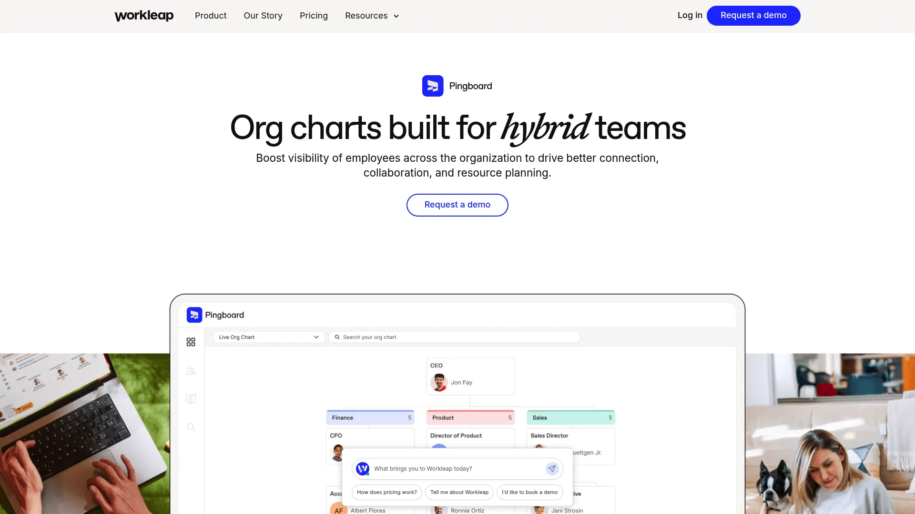Viewport: 915px width, 514px height.
Task: Click the blue Request a demo header button
Action: click(753, 15)
